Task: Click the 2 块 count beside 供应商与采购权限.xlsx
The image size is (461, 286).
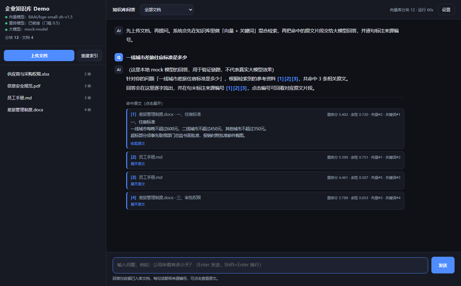Action: tap(88, 74)
